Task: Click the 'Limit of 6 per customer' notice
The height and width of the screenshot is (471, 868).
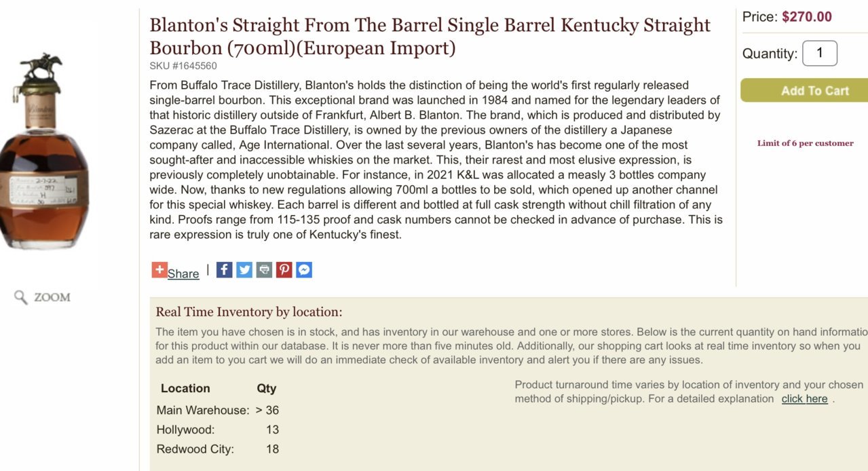Action: point(806,143)
